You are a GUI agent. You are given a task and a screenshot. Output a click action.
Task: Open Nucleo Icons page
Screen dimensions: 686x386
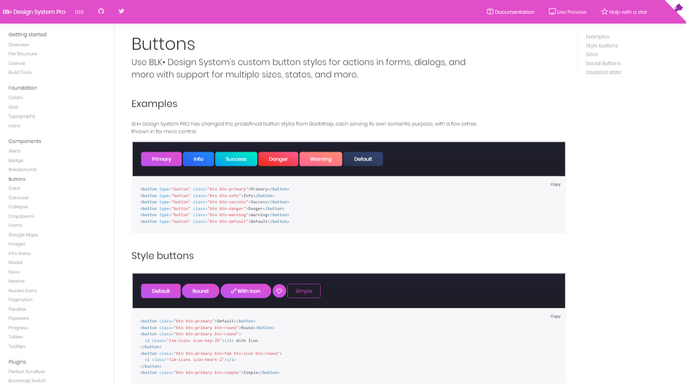22,291
